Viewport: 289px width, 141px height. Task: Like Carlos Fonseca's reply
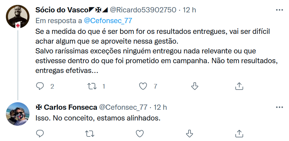[139, 134]
